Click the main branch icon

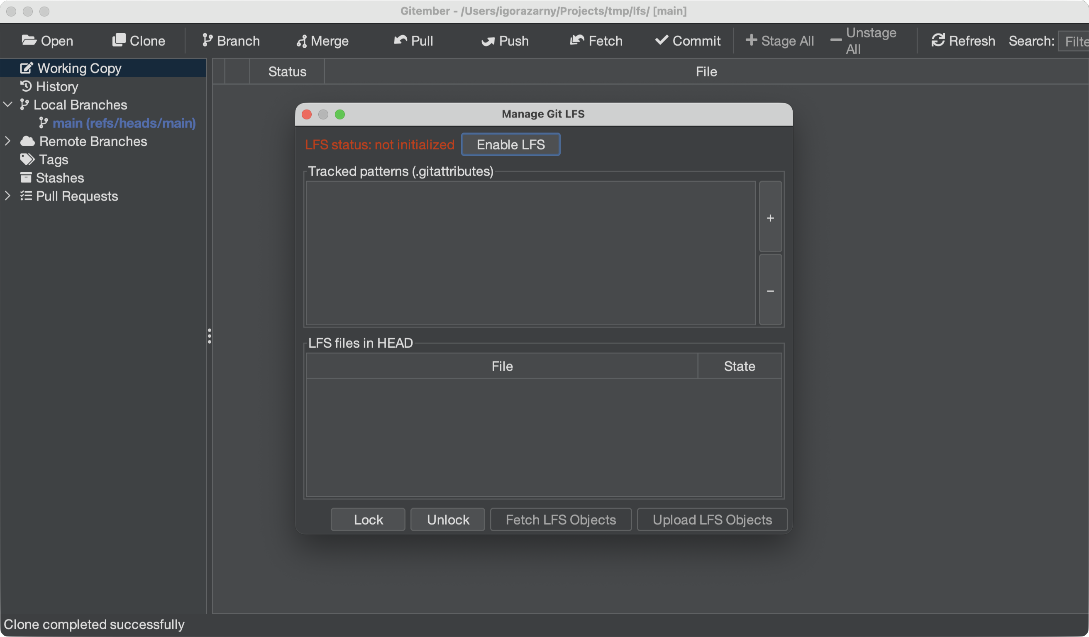(x=43, y=123)
